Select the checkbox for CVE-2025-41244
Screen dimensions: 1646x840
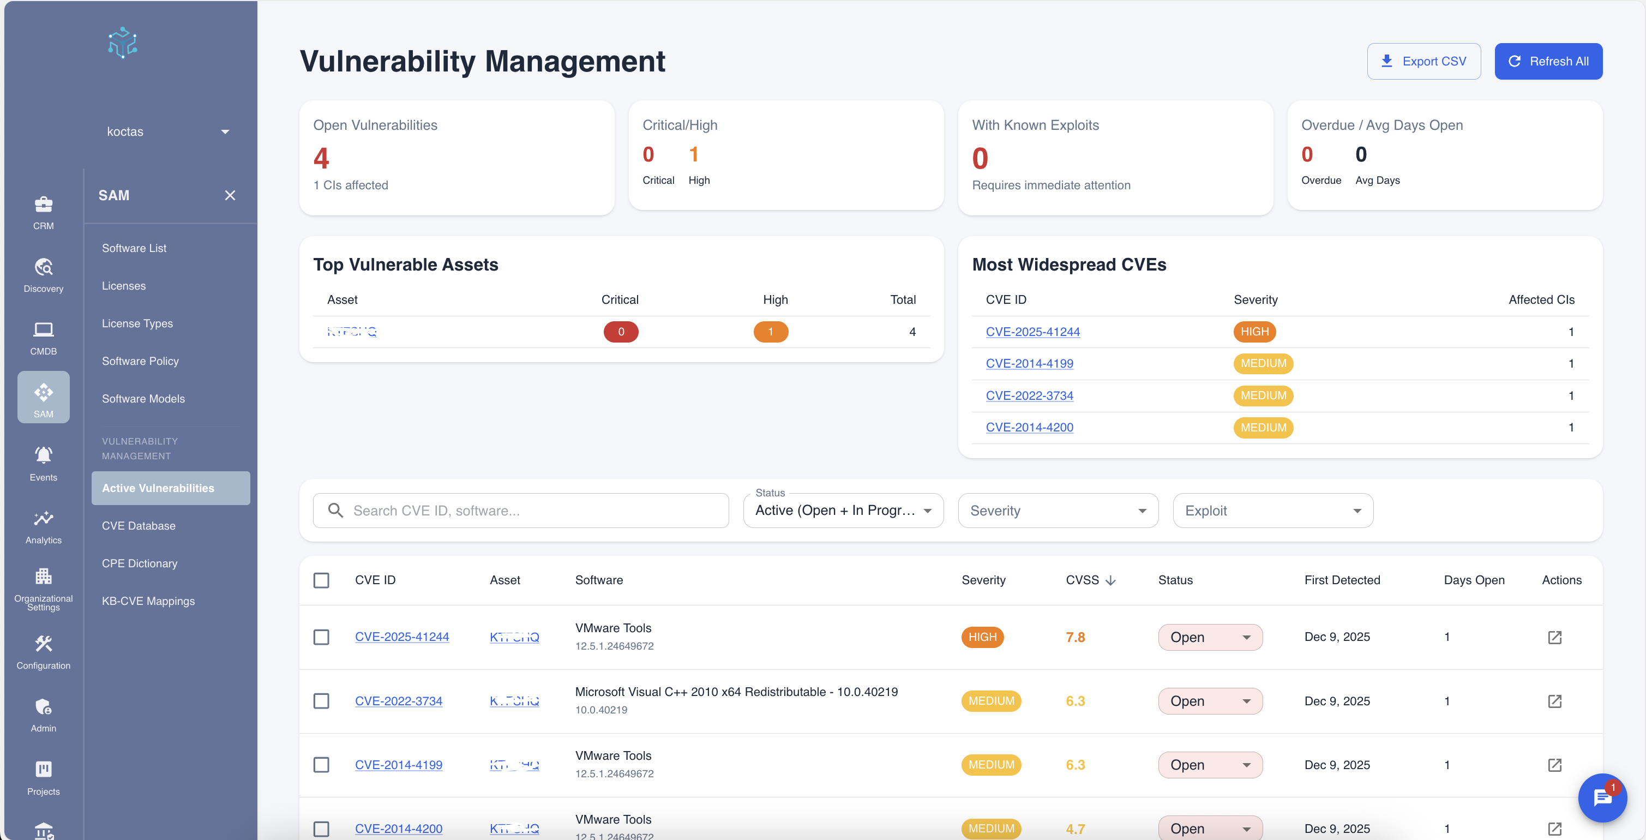tap(321, 637)
